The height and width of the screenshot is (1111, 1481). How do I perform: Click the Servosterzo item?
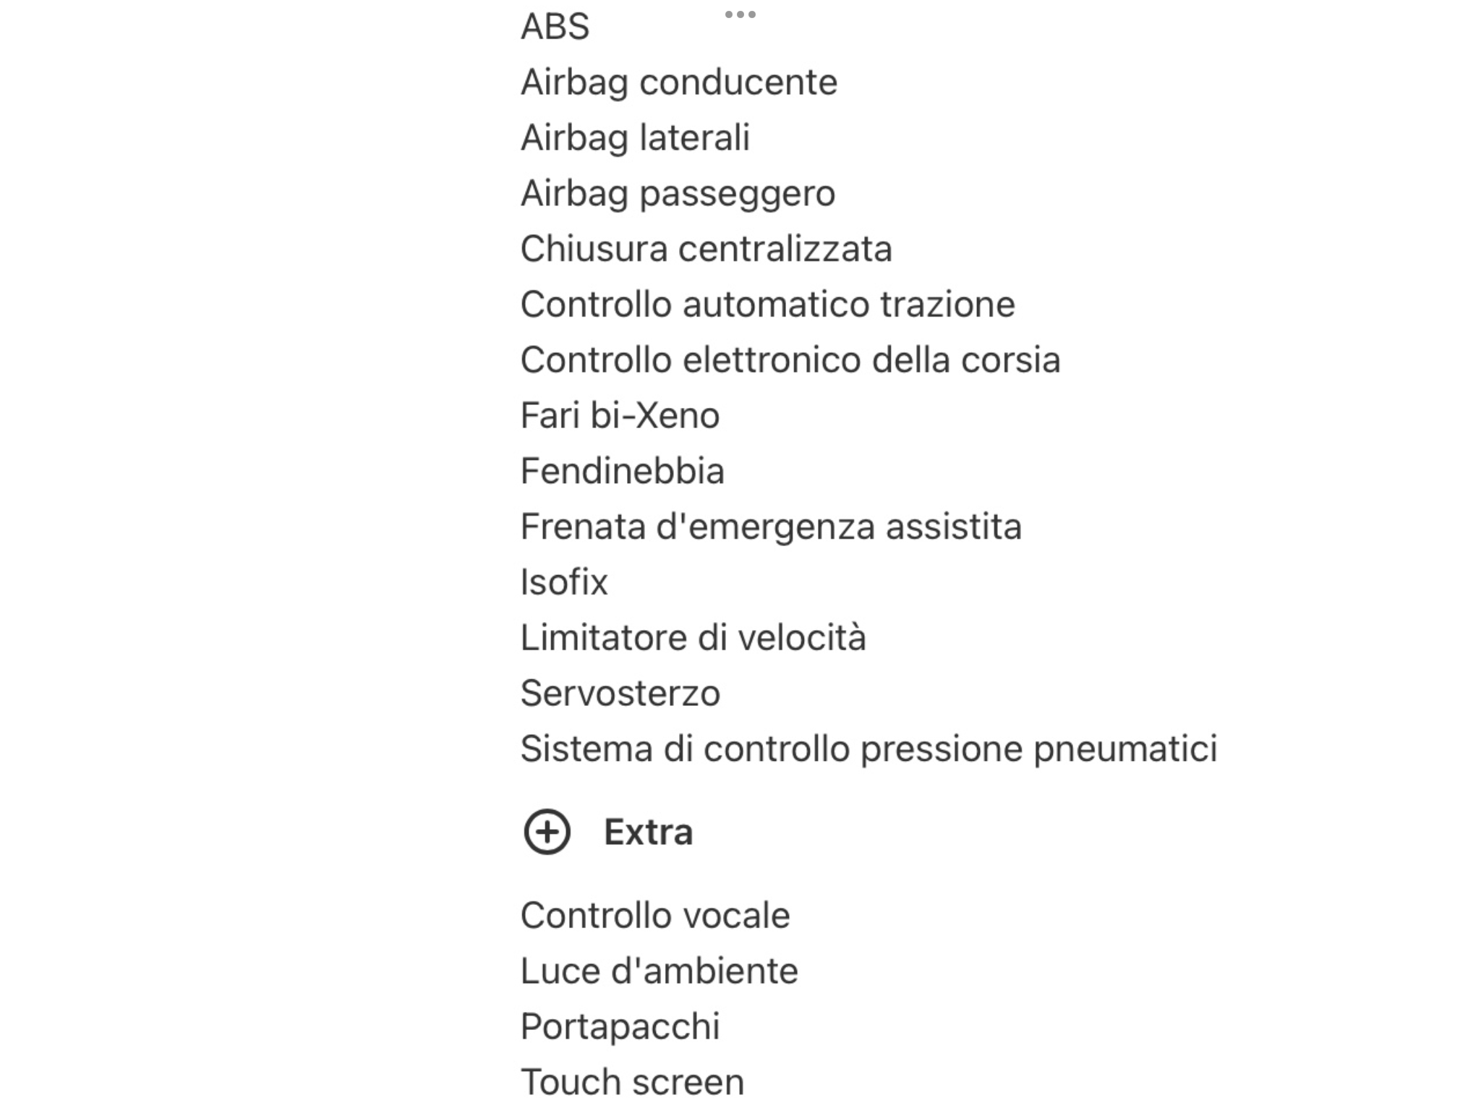point(620,693)
